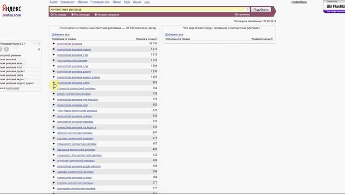Click plus icon for 'контекстная реклама гугл'
The width and height of the screenshot is (345, 194).
54,105
